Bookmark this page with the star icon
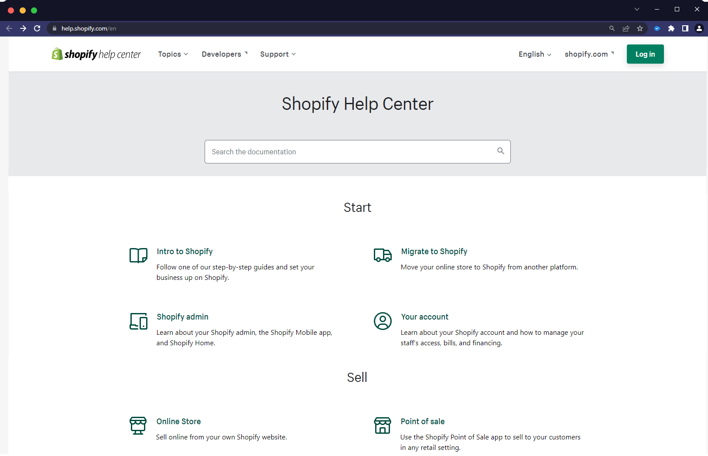Image resolution: width=708 pixels, height=456 pixels. (x=640, y=28)
